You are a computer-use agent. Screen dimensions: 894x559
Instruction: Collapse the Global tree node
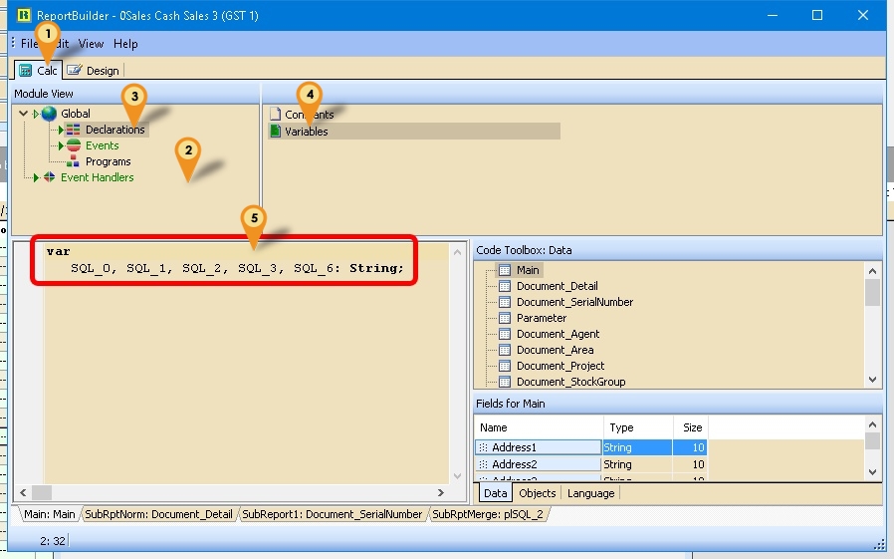(23, 114)
